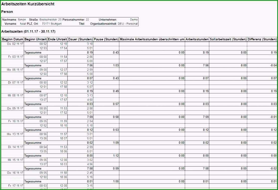
Task: Click the 'Dauer (Stunden)' column header
Action: pos(80,39)
